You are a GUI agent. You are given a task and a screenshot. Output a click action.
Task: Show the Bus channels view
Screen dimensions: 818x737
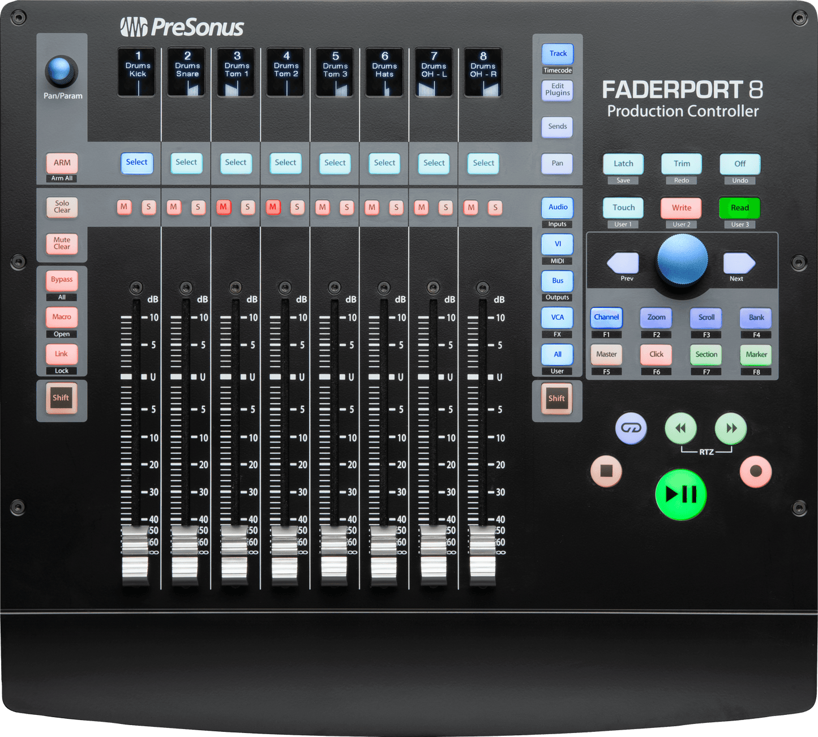coord(558,281)
